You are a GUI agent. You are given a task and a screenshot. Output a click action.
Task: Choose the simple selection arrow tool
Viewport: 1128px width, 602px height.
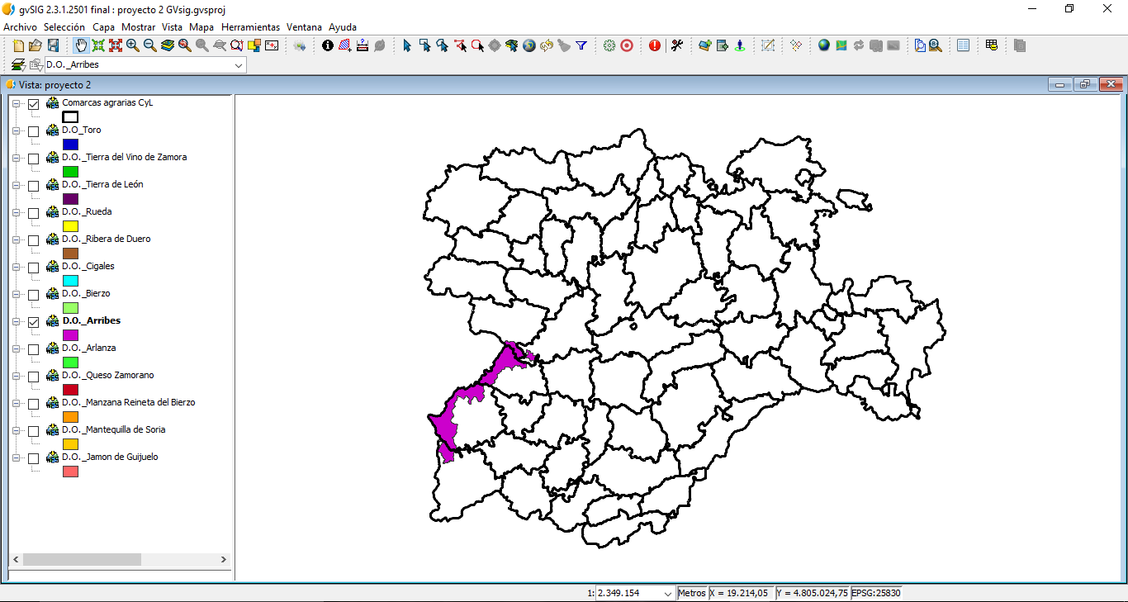[407, 45]
